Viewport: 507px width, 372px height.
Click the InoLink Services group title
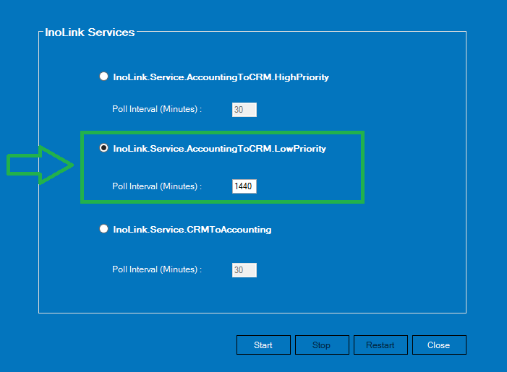pos(90,33)
